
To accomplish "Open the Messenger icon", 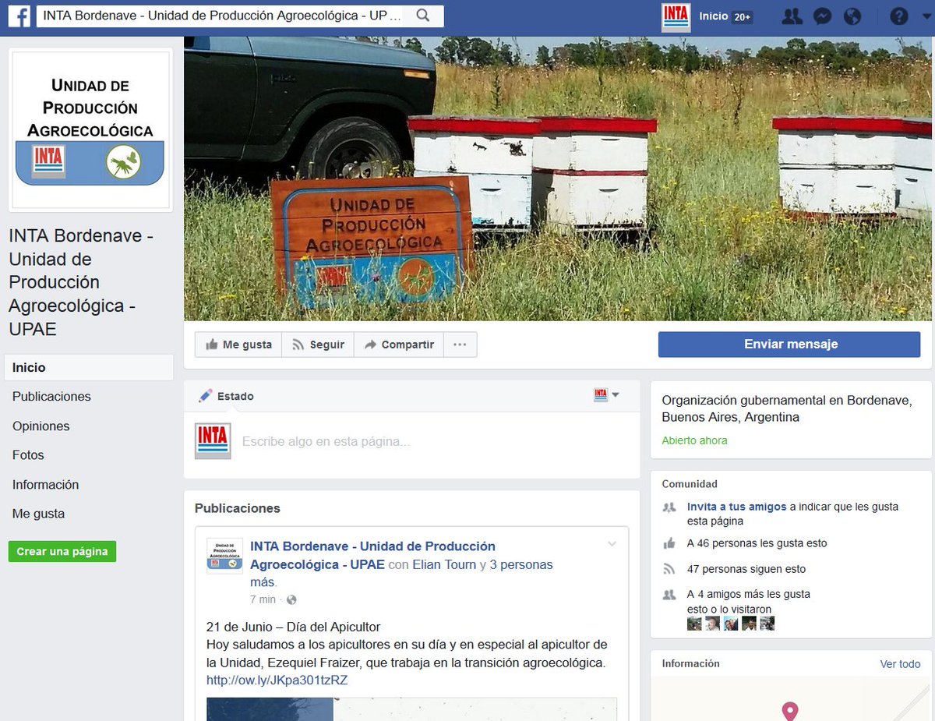I will [822, 16].
